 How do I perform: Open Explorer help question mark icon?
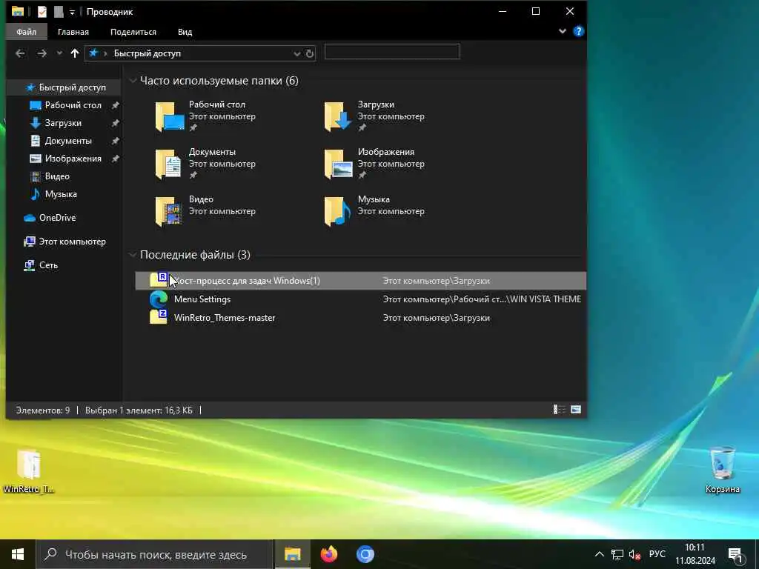(x=578, y=31)
